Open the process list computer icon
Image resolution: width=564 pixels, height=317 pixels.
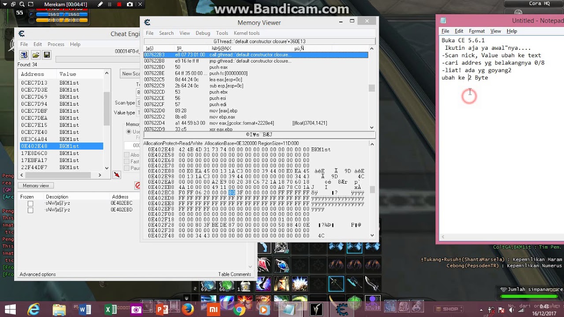pos(24,55)
